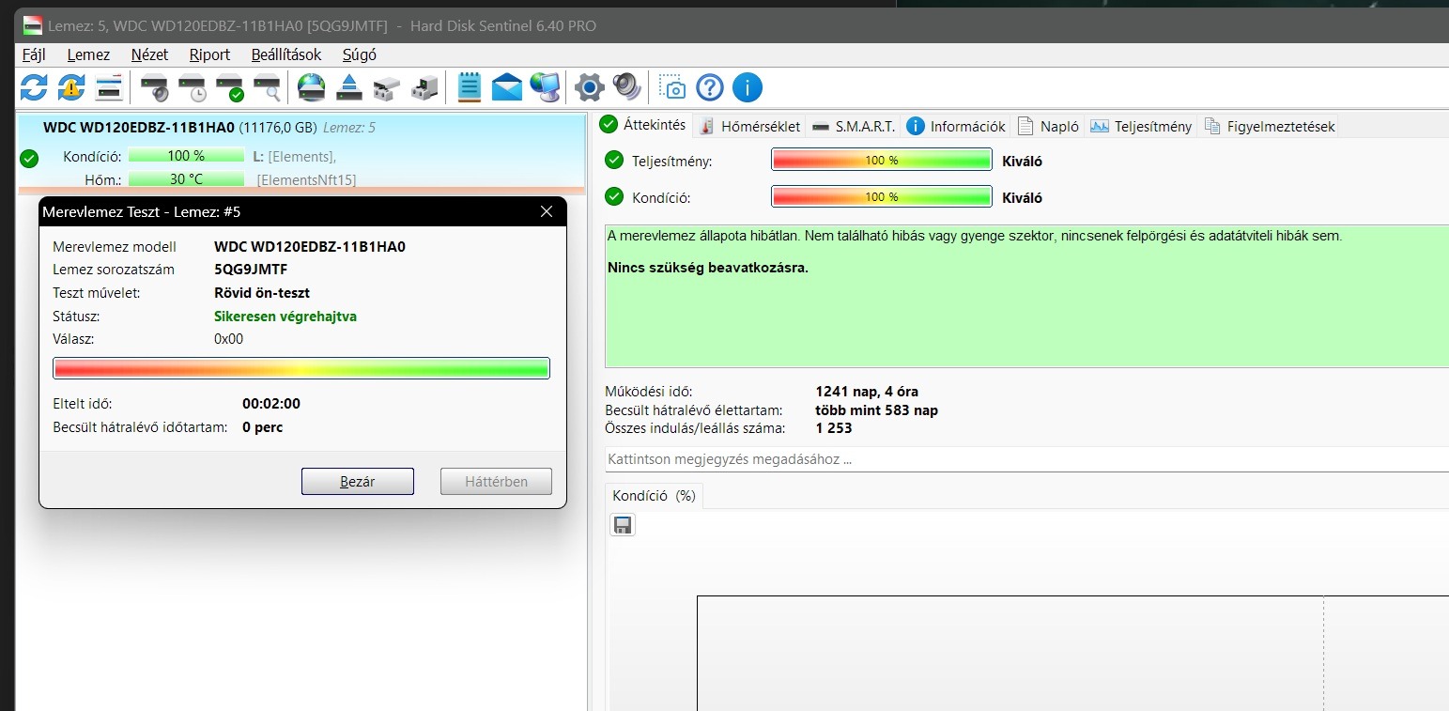Viewport: 1449px width, 711px height.
Task: Click the loudspeaker sound toolbar icon
Action: click(626, 87)
